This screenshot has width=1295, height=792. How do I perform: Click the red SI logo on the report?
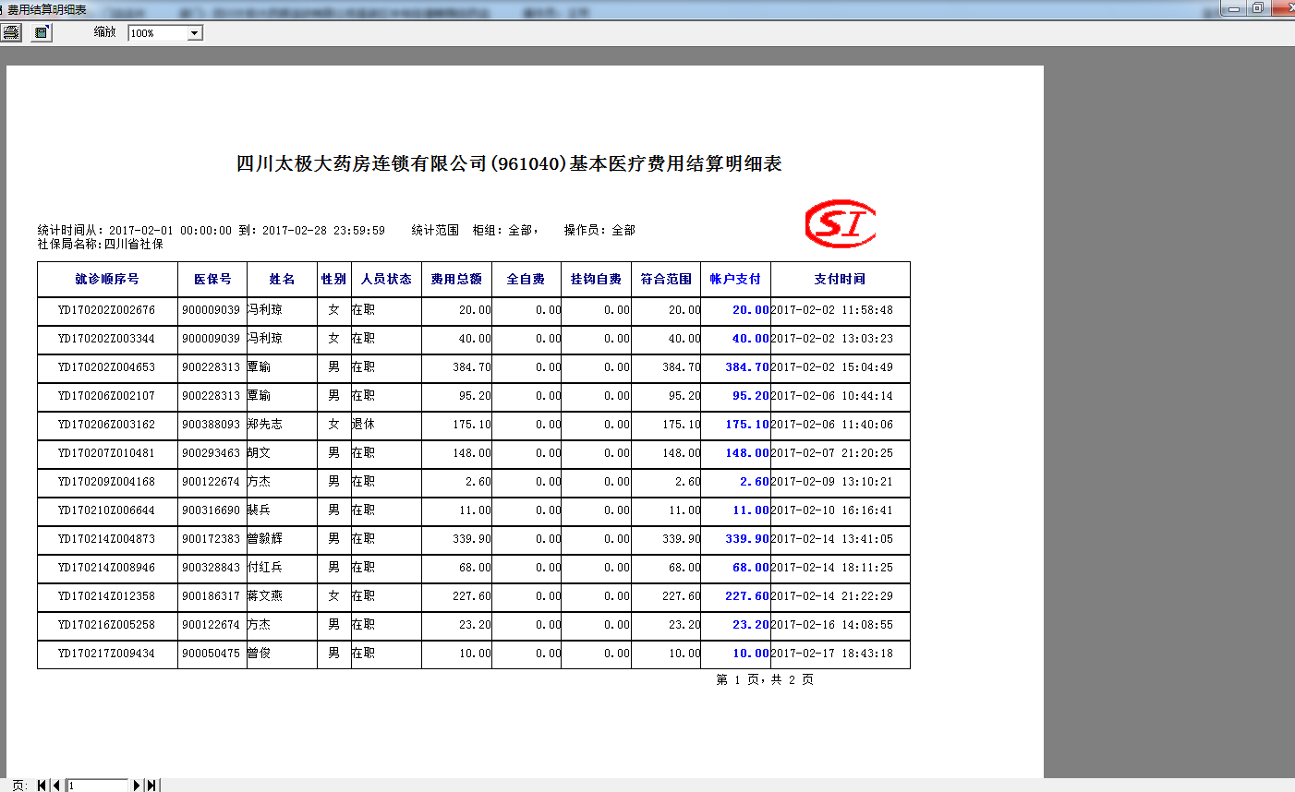[841, 223]
